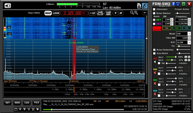Viewport: 193px width, 113px height.
Task: Unmute RX4 via its red X speaker
Action: pos(155,94)
